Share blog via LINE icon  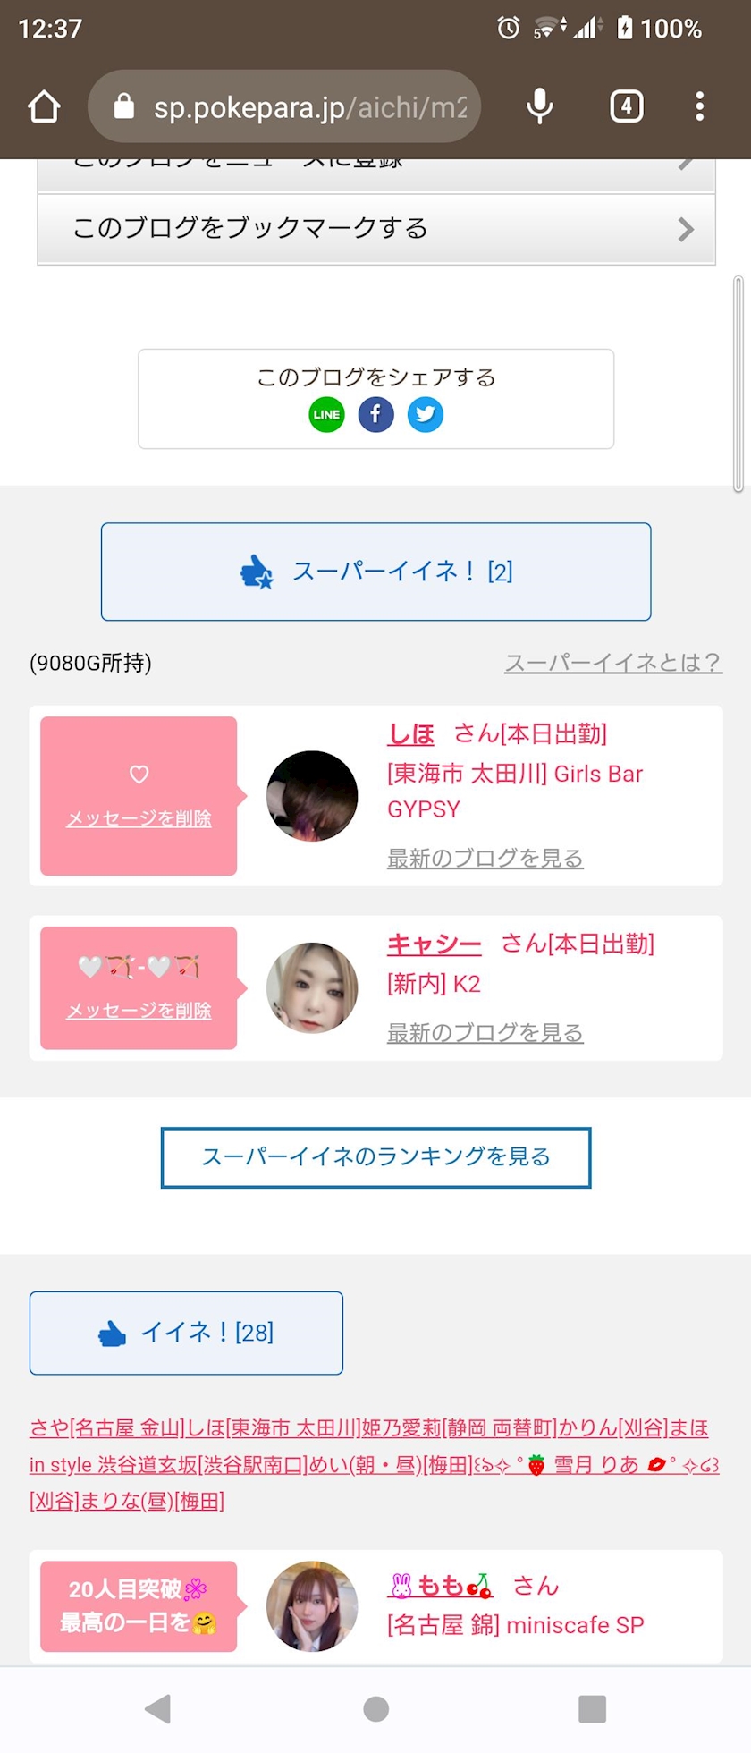[x=326, y=414]
